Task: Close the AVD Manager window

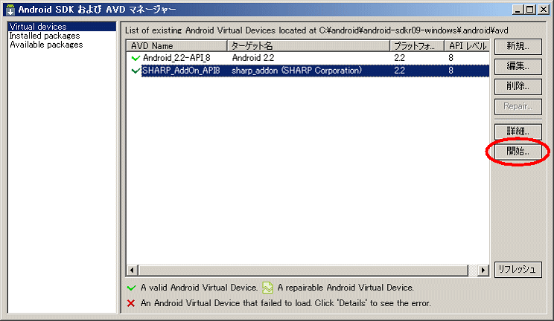Action: coord(543,10)
